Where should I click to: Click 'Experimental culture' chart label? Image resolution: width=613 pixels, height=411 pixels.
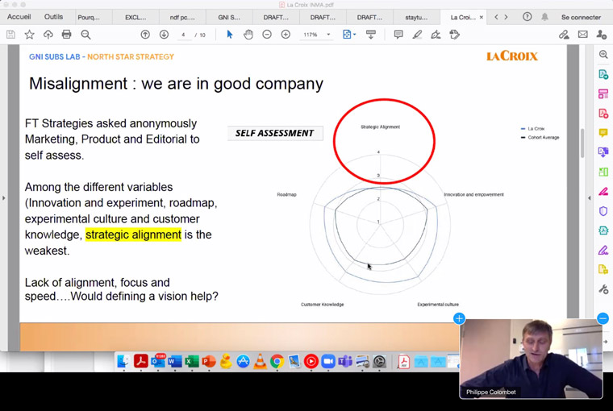pyautogui.click(x=438, y=305)
